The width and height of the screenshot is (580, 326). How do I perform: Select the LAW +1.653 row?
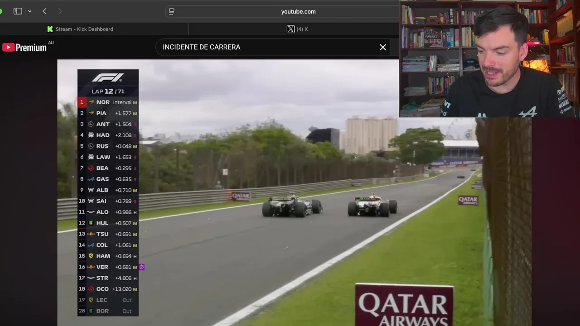point(108,157)
